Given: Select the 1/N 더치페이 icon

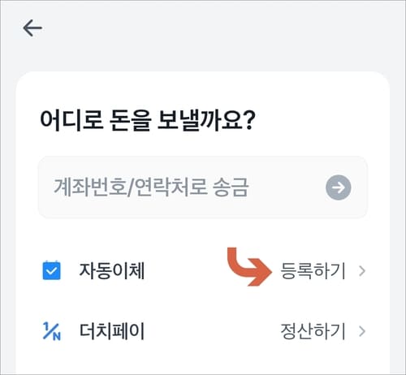Looking at the screenshot, I should click(x=52, y=330).
